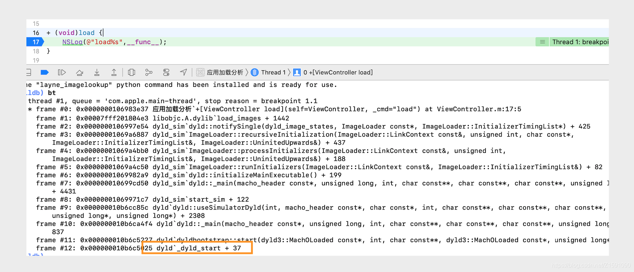This screenshot has height=272, width=634.
Task: Click the layne_imagelookup installed message
Action: coord(182,85)
